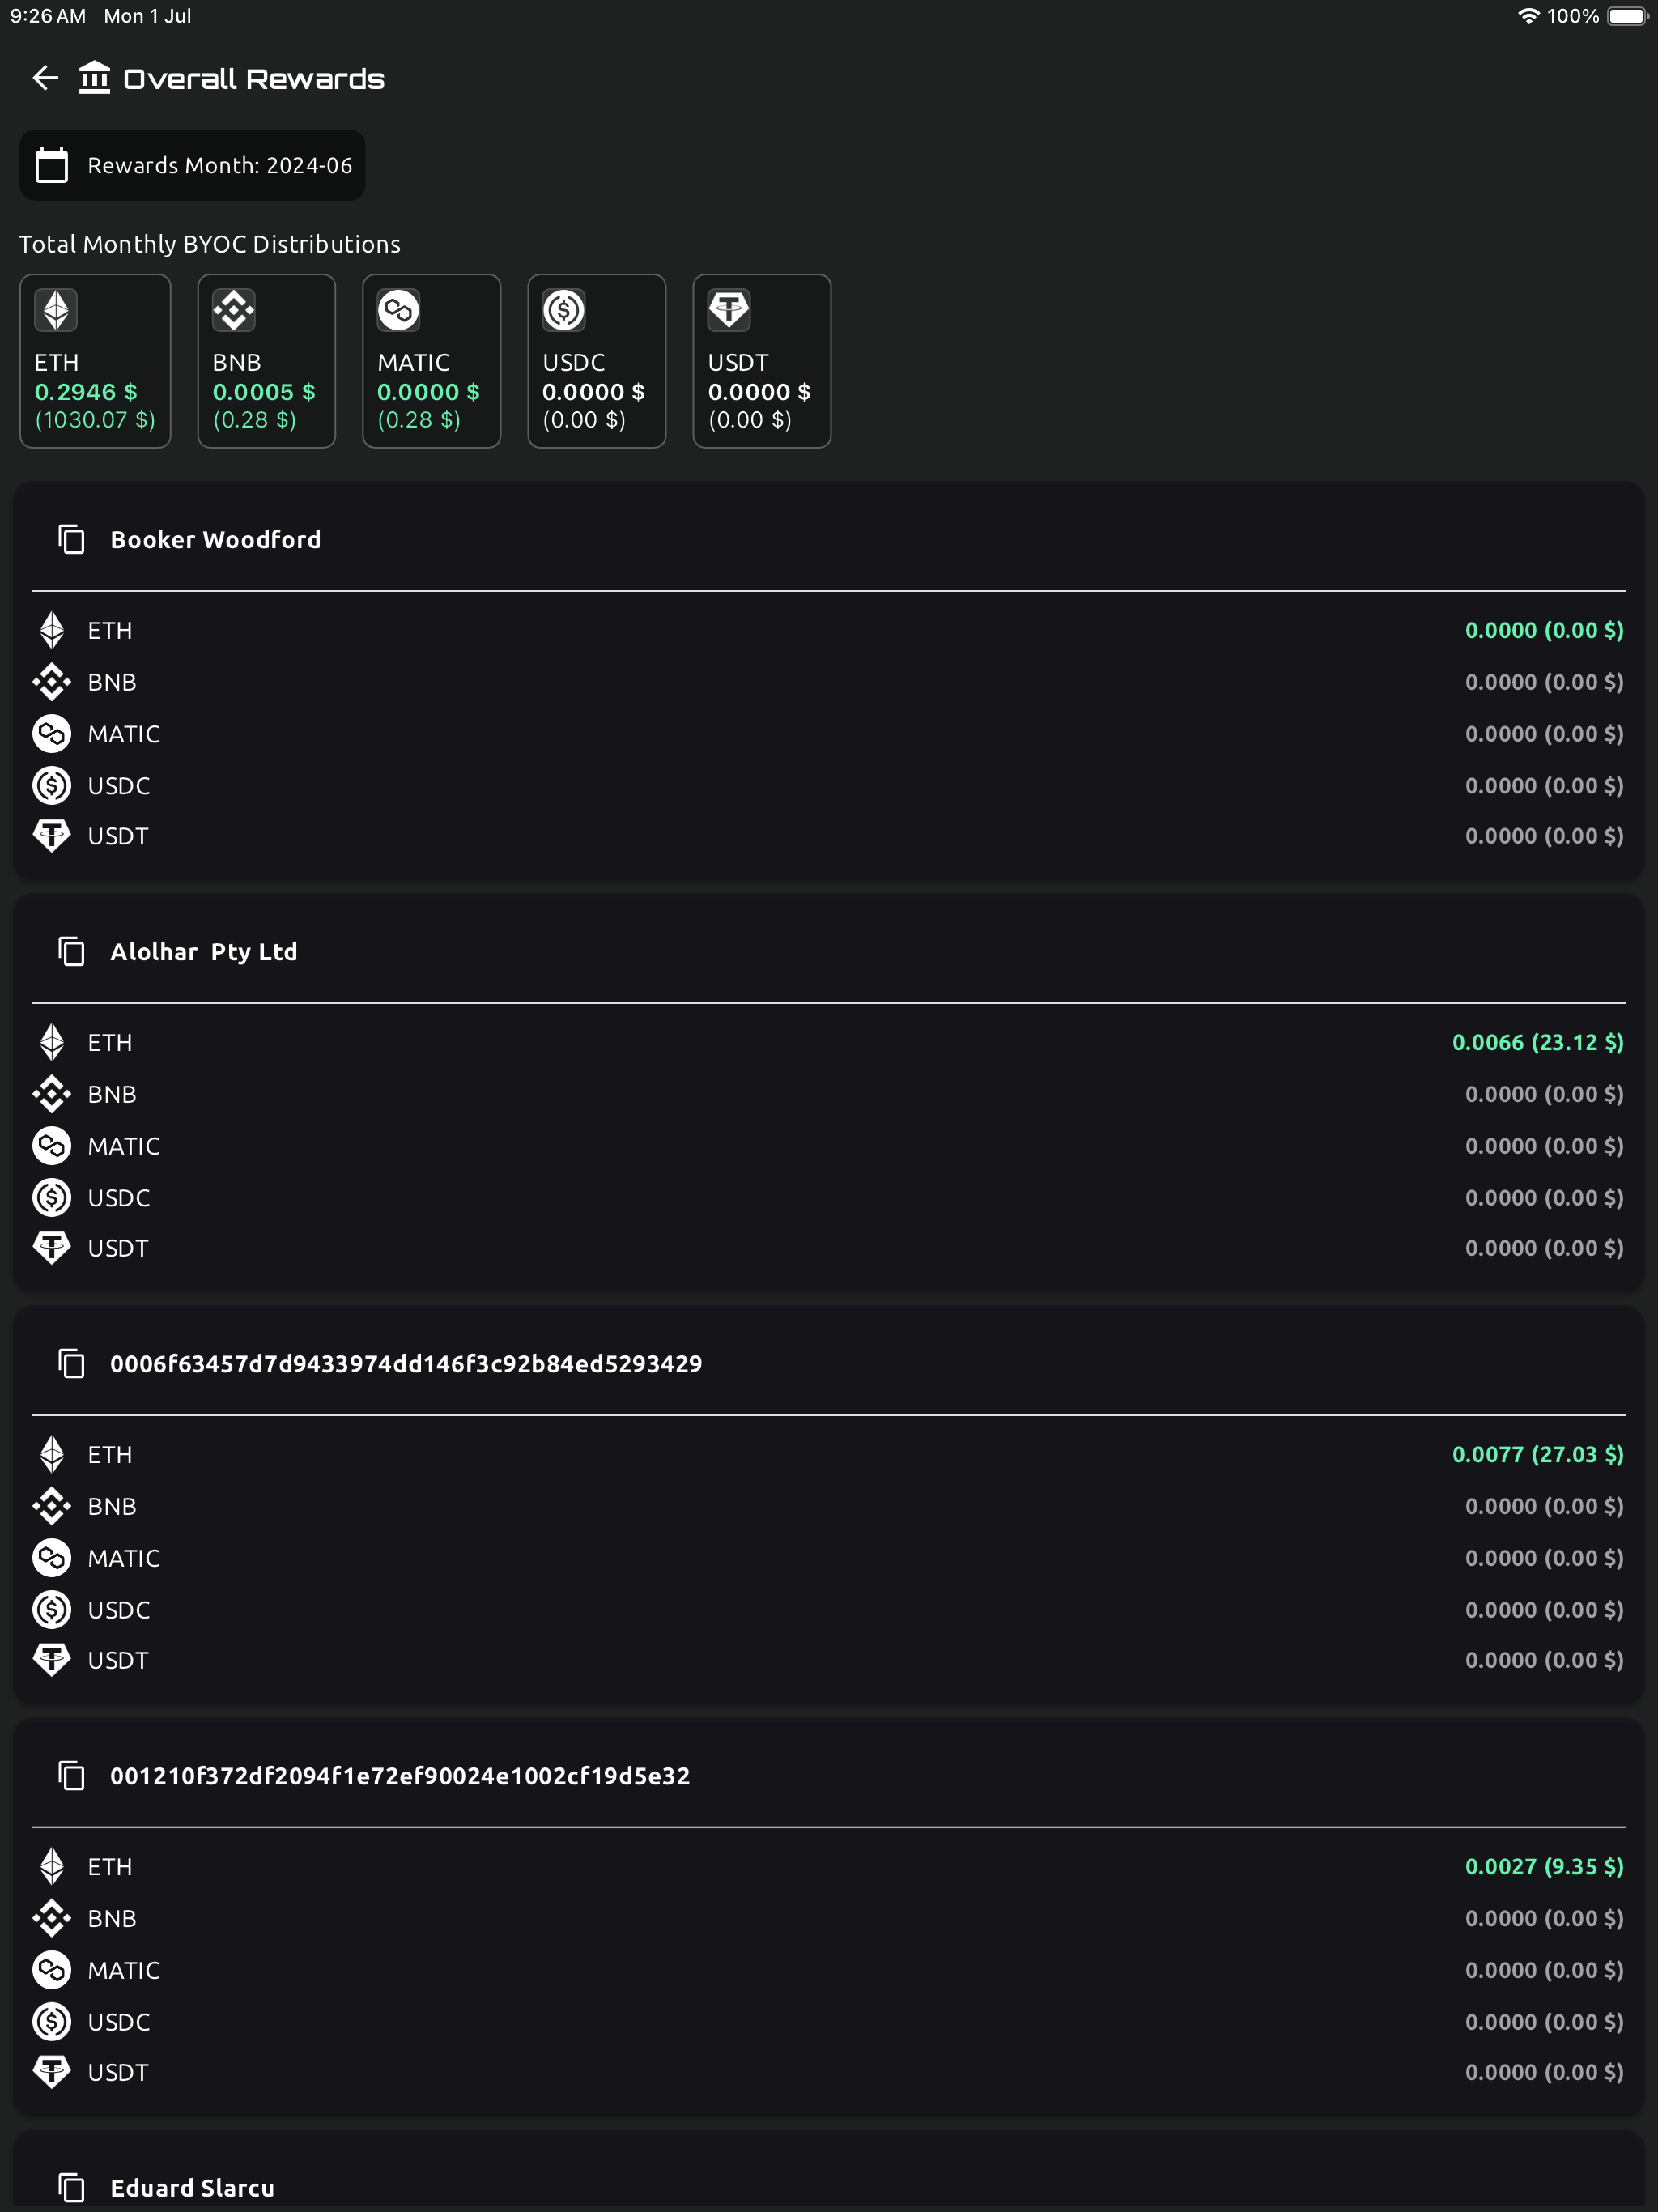Click ETH icon in Alolhar Pty Ltd card
This screenshot has height=2212, width=1658.
pyautogui.click(x=52, y=1042)
